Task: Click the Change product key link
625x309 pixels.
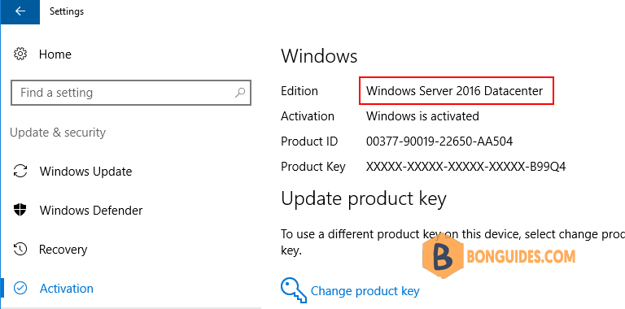Action: click(x=365, y=291)
